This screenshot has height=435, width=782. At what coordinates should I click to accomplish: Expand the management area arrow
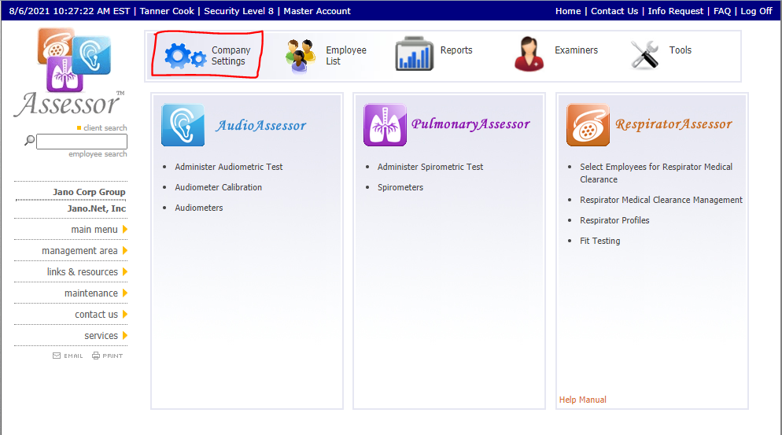pyautogui.click(x=124, y=250)
